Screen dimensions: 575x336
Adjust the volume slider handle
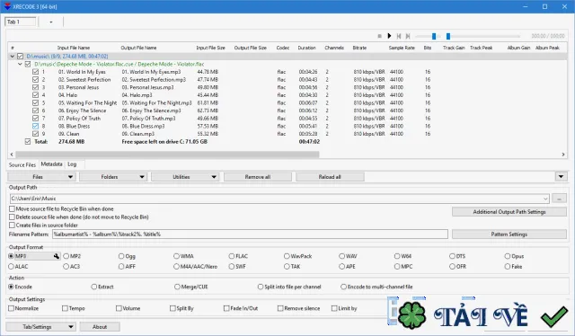click(434, 36)
